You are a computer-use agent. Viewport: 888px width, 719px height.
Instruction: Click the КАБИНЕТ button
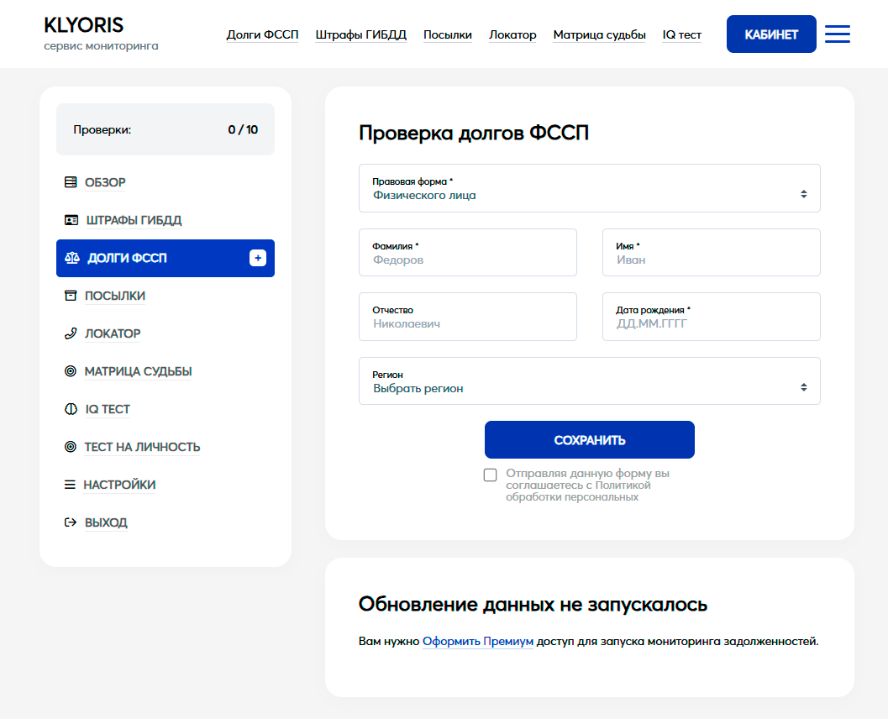click(770, 34)
